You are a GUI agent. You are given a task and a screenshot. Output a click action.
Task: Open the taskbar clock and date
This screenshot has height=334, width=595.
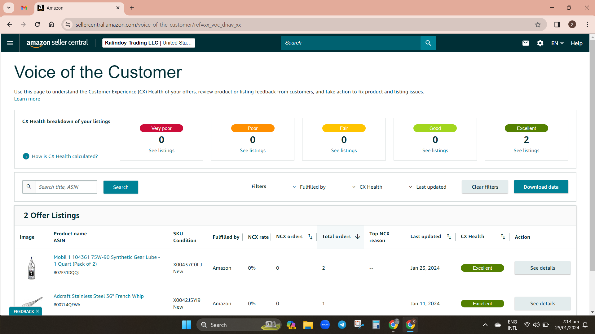567,325
